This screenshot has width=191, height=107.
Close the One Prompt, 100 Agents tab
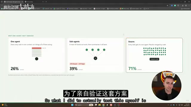(x=22, y=2)
